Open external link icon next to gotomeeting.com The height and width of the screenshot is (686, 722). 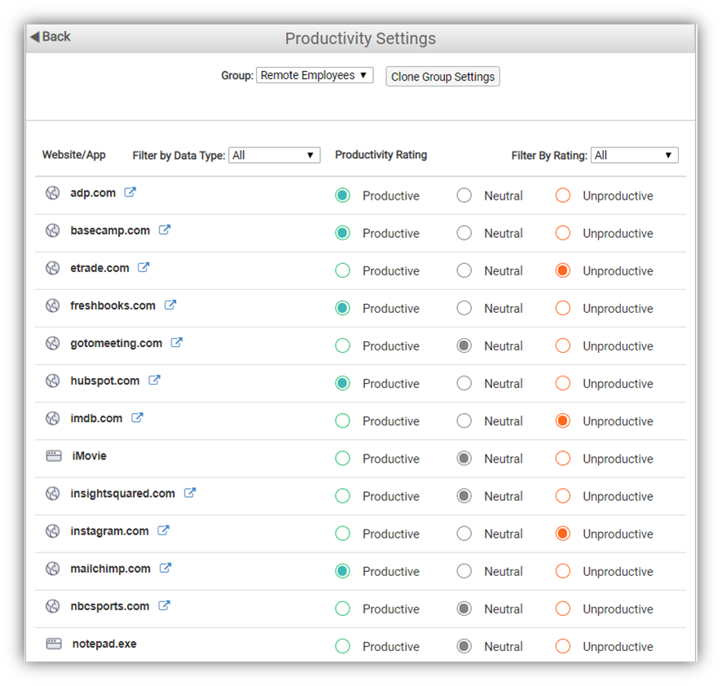(177, 342)
